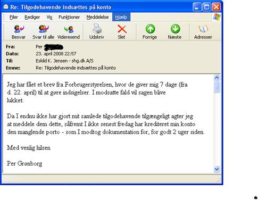Click the scrollbar up arrow
Image resolution: width=266 pixels, height=213 pixels.
(x=217, y=78)
